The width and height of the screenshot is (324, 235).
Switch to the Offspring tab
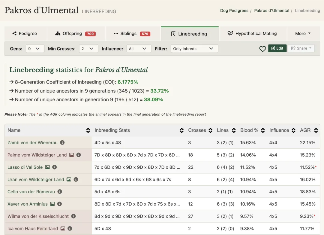tap(76, 34)
